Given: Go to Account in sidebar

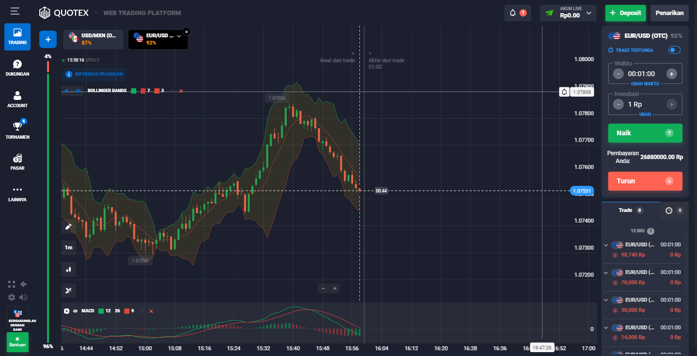Looking at the screenshot, I should coord(17,99).
